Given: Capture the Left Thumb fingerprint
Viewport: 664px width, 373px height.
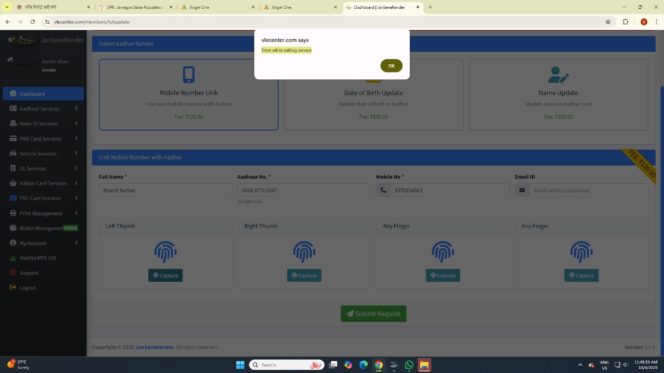Looking at the screenshot, I should pos(165,276).
